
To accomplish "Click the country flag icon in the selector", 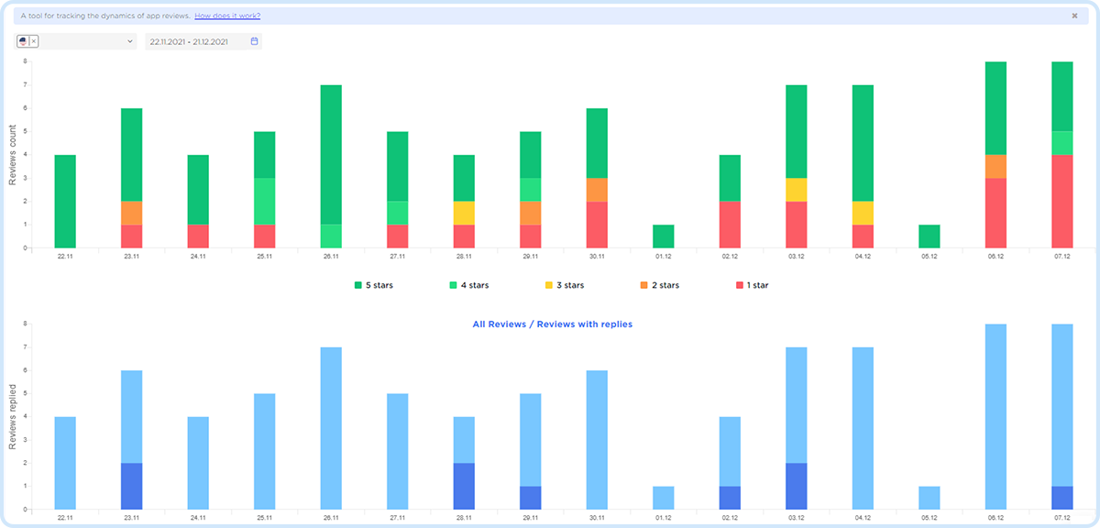I will coord(23,41).
